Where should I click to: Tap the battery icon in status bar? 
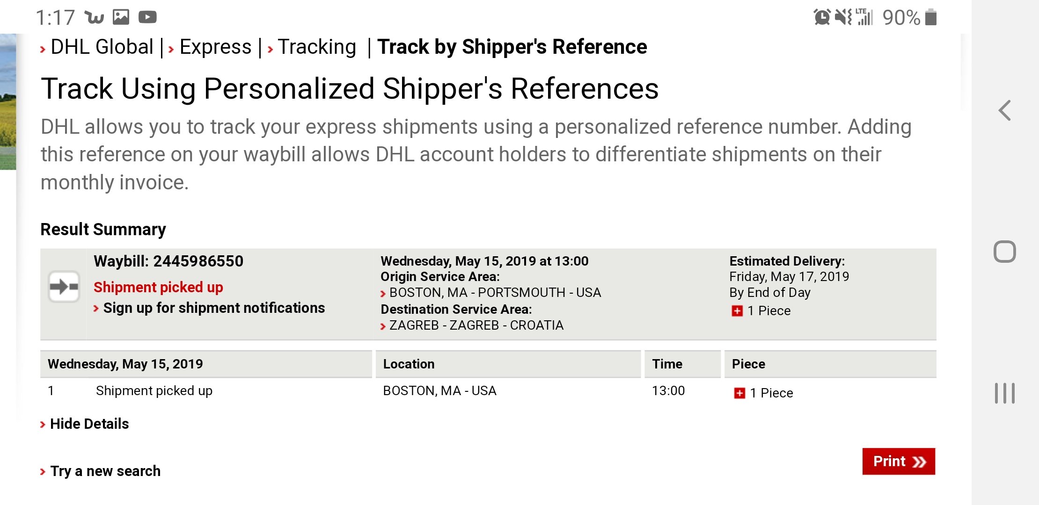click(931, 17)
